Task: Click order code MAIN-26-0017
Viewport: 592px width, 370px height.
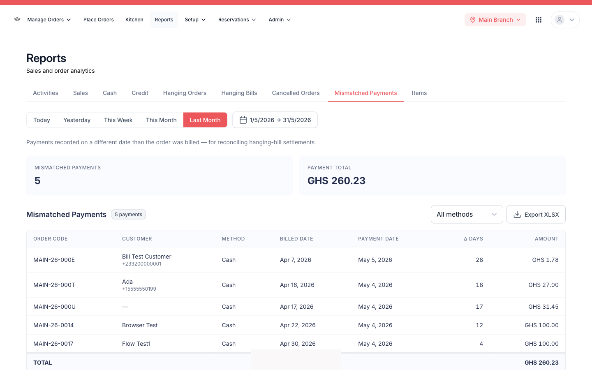Action: [x=53, y=344]
